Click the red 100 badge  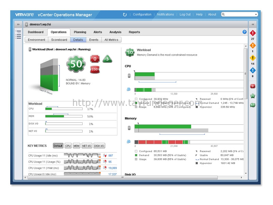pyautogui.click(x=95, y=69)
